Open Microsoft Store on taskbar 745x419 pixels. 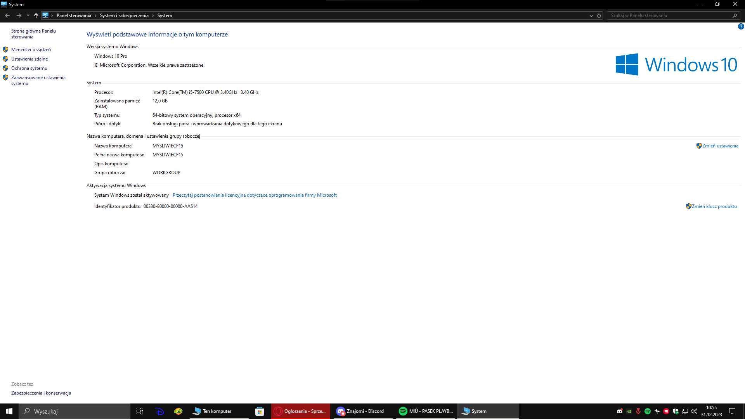point(260,411)
